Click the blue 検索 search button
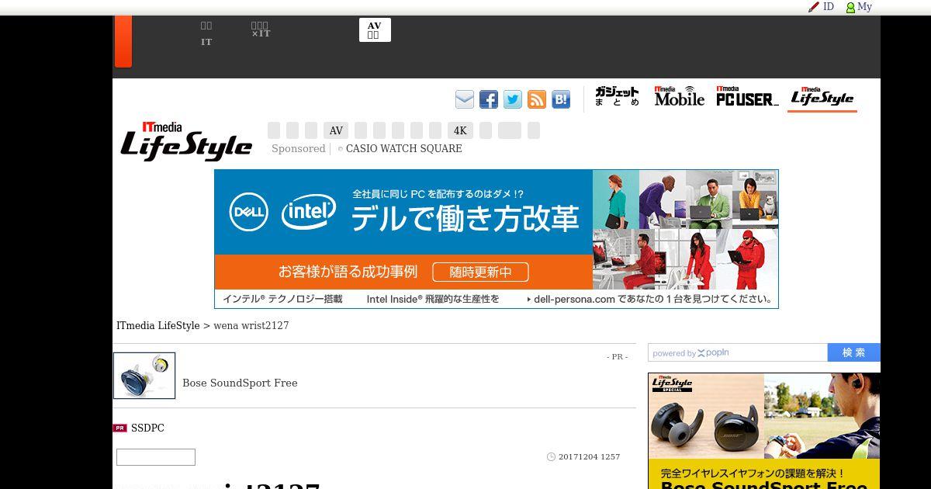Image resolution: width=931 pixels, height=489 pixels. (x=854, y=352)
